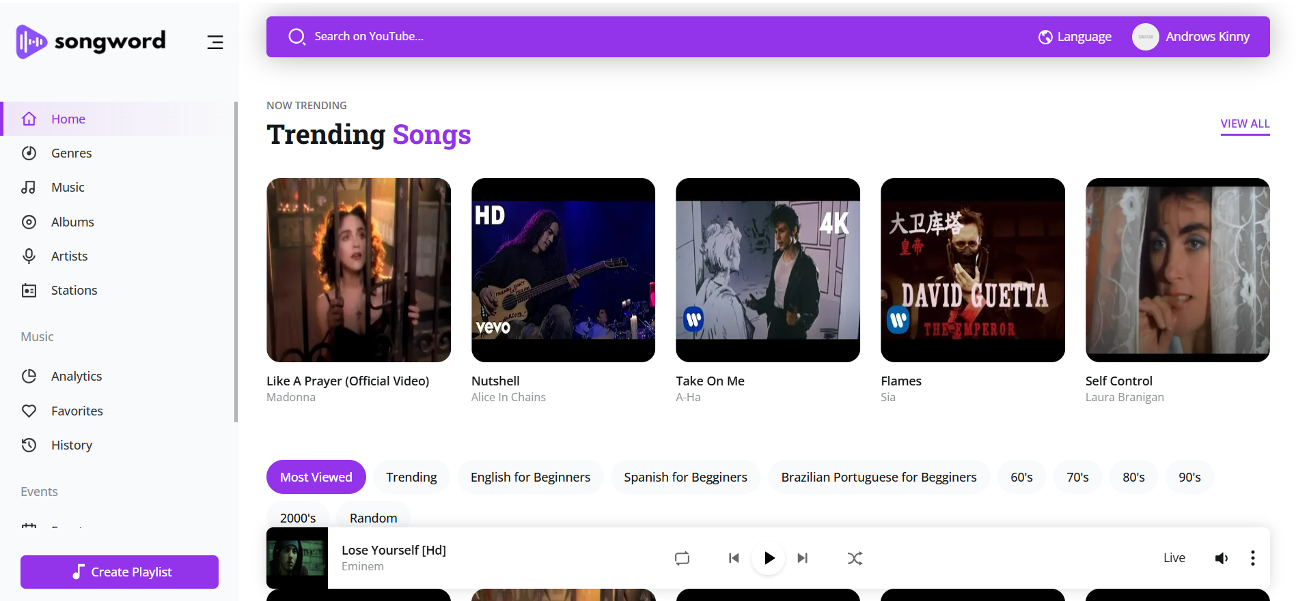Click the Music note icon in sidebar

[x=29, y=187]
